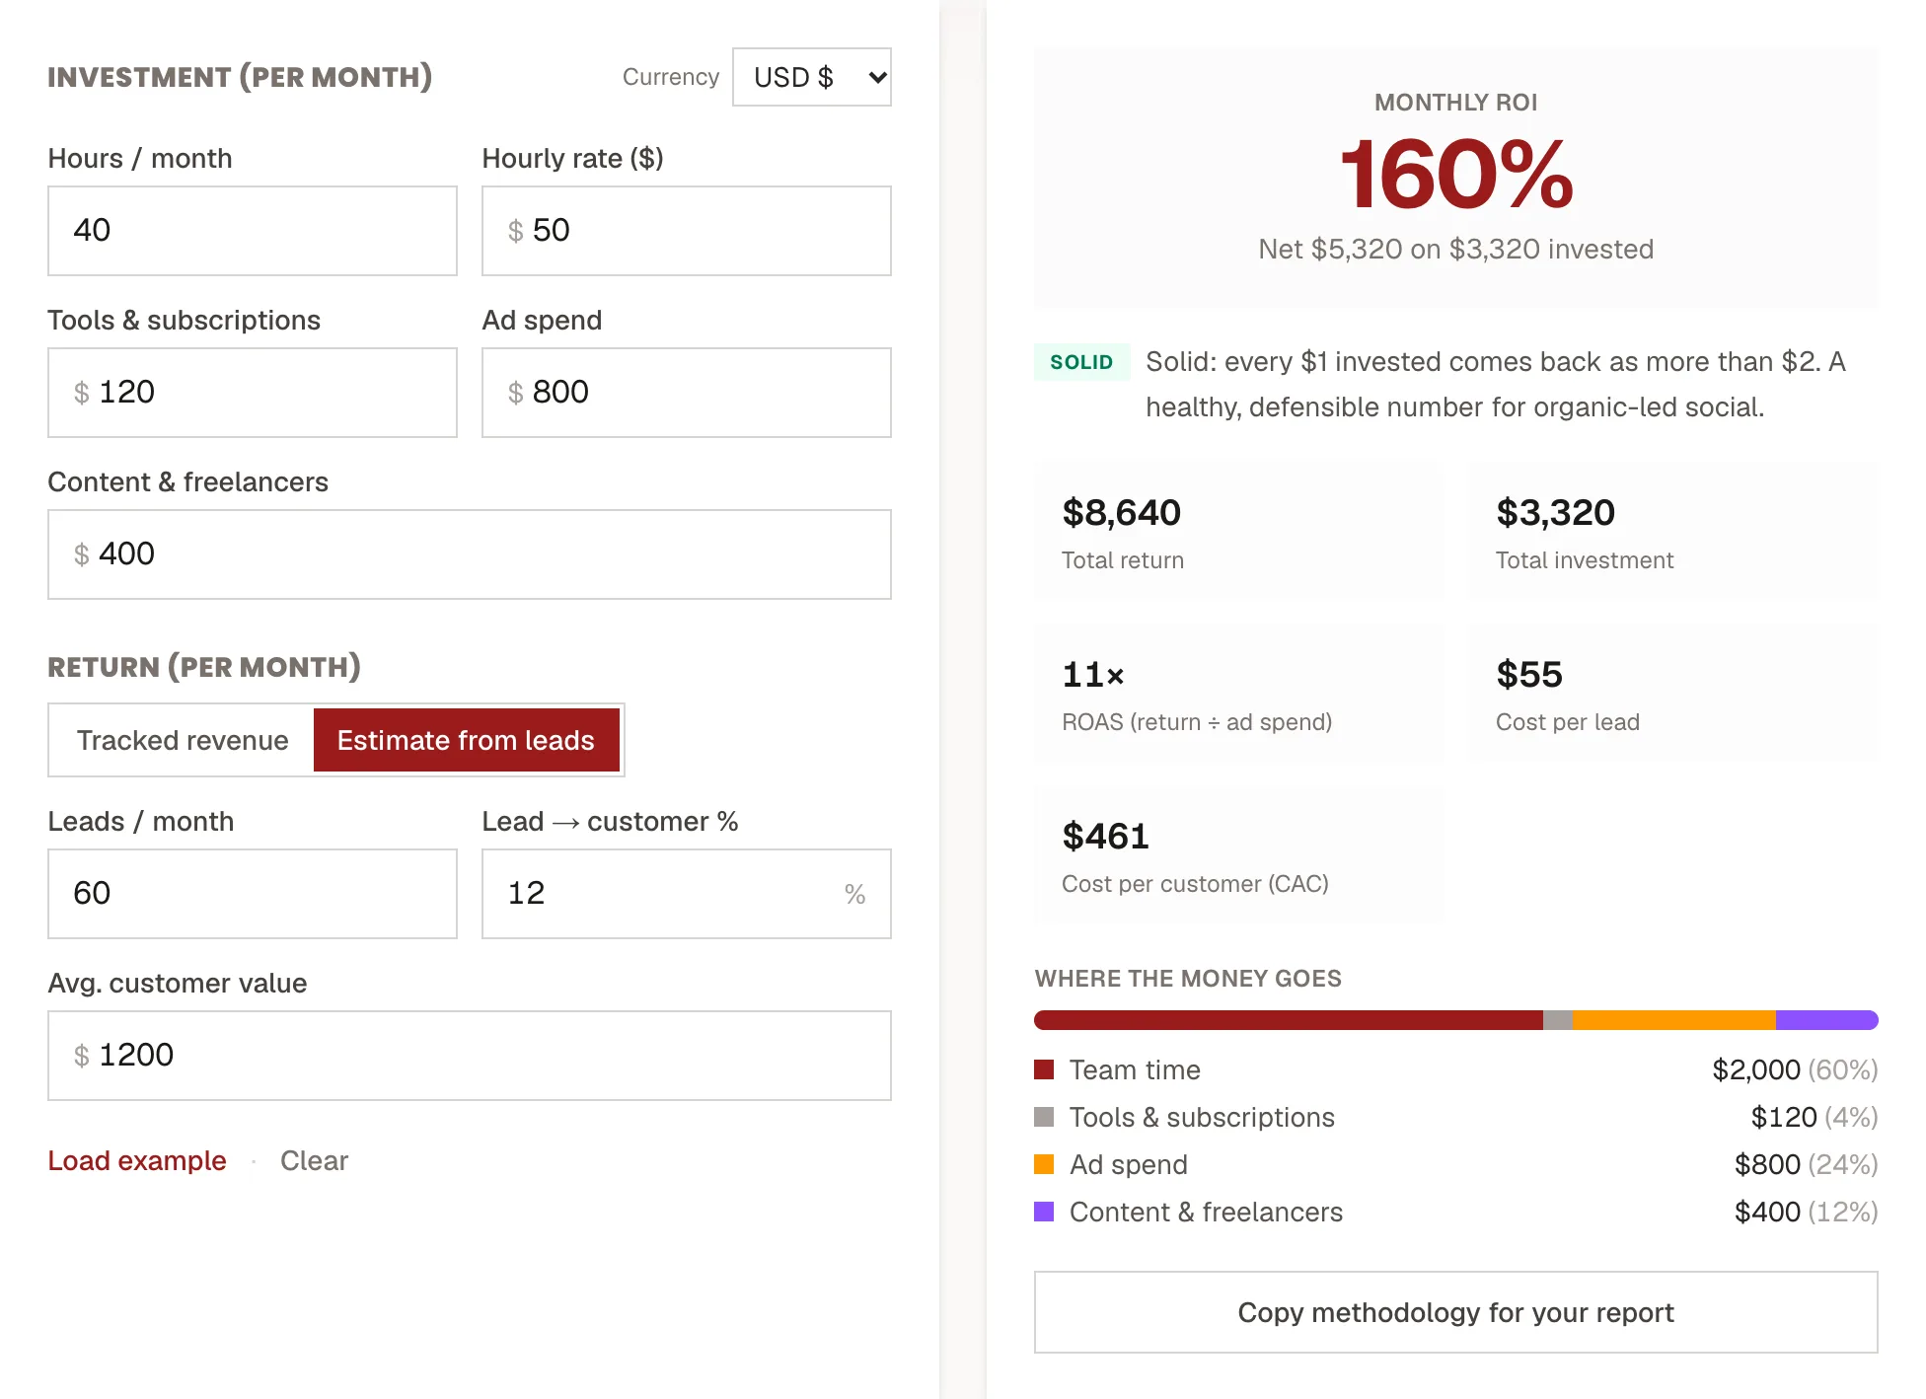Image resolution: width=1926 pixels, height=1399 pixels.
Task: Click the Clear link
Action: (314, 1160)
